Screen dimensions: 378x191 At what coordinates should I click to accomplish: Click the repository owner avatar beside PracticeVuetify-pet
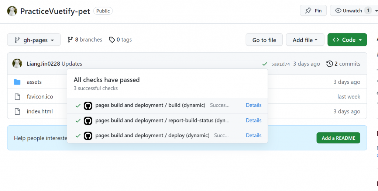[12, 11]
